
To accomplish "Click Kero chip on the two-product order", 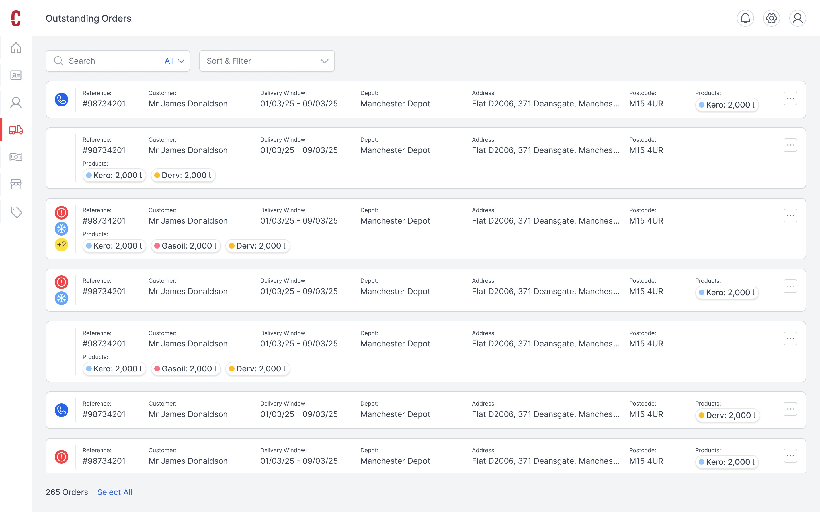I will pos(114,176).
